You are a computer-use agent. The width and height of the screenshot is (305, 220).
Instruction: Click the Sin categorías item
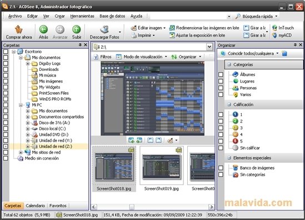pyautogui.click(x=252, y=175)
